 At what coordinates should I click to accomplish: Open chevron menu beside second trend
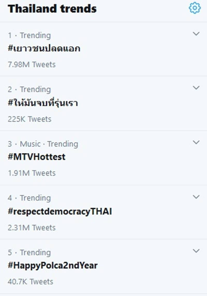[x=196, y=88]
